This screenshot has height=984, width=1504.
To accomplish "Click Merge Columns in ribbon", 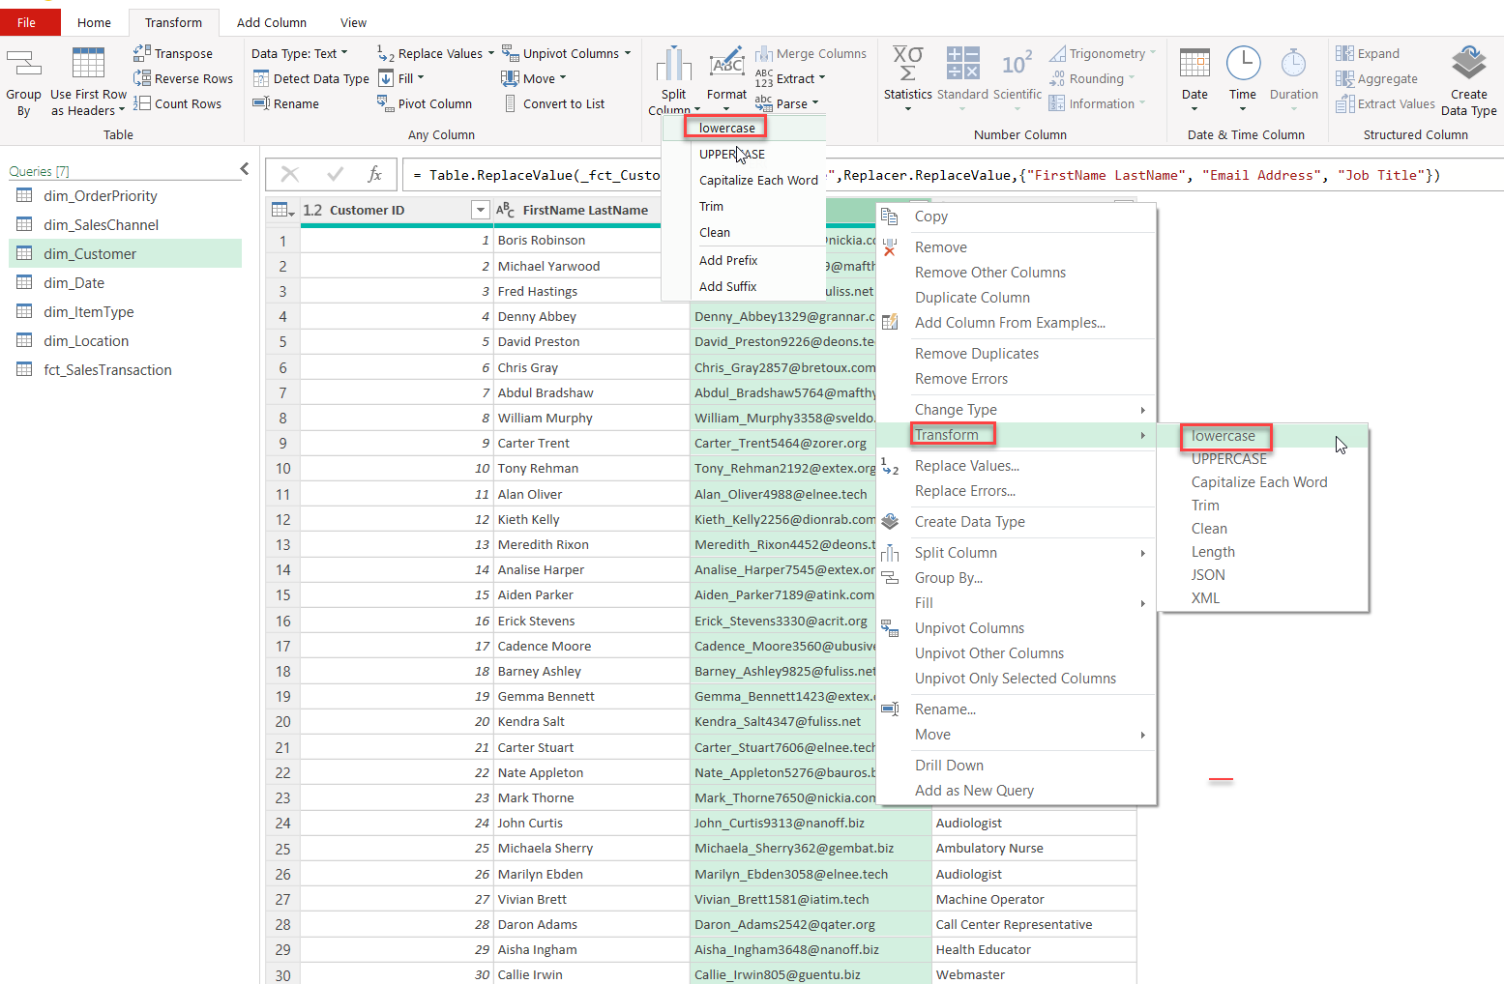I will [x=811, y=53].
